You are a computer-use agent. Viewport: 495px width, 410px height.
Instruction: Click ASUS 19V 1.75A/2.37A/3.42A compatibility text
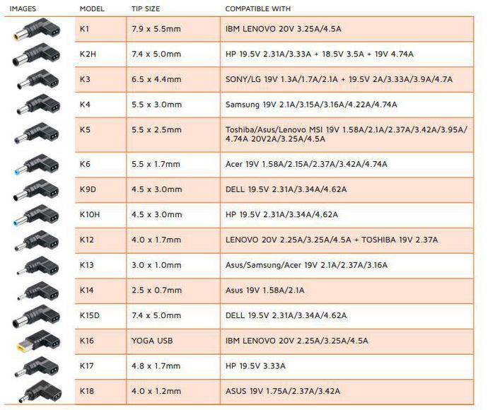[283, 392]
